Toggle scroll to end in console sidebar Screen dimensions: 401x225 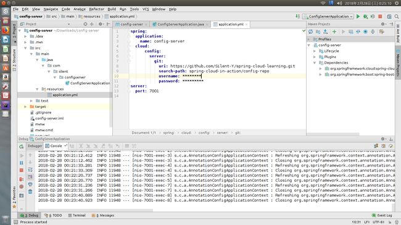click(x=30, y=177)
